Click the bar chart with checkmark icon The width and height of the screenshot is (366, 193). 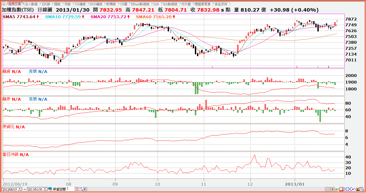click(358, 189)
